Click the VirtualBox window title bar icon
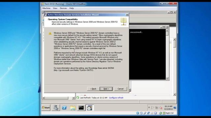 click(x=43, y=4)
